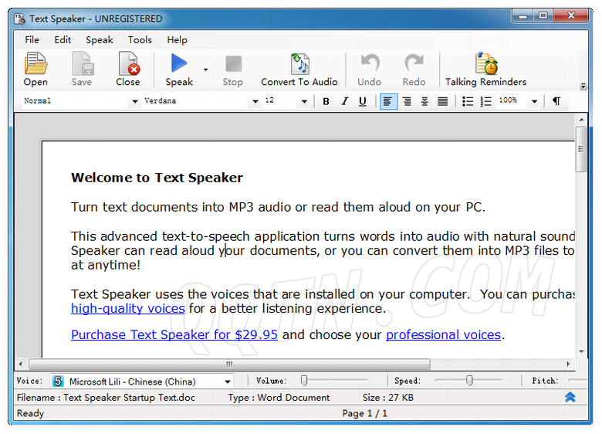Click the professional voices link
Screen dimensions: 602x434
click(x=443, y=334)
